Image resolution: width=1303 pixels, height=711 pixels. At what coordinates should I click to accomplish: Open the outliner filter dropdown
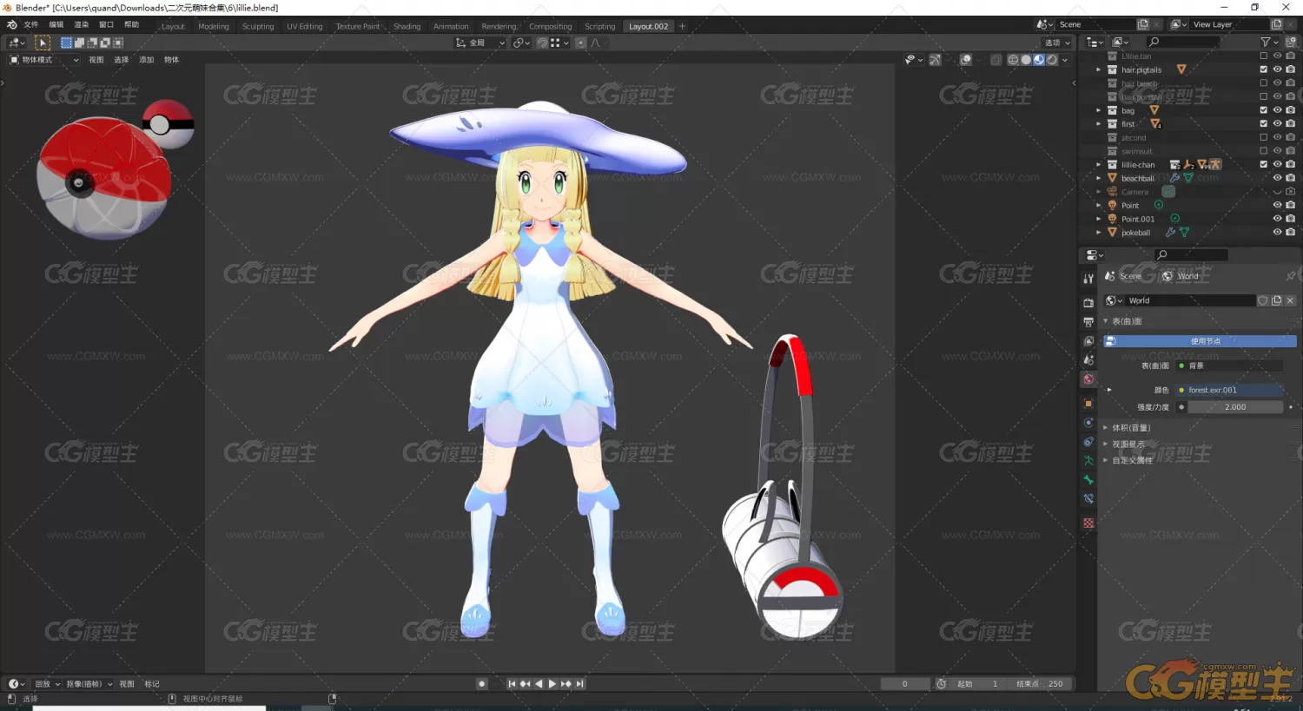[1268, 42]
